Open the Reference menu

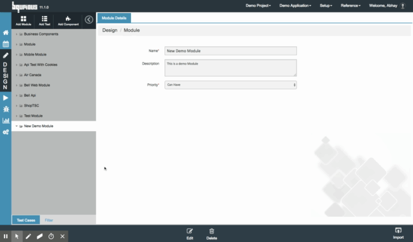pyautogui.click(x=350, y=6)
